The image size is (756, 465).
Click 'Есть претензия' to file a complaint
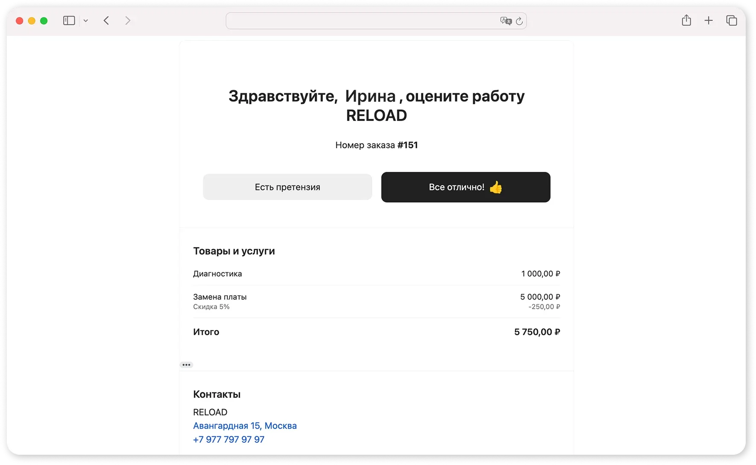pyautogui.click(x=287, y=187)
